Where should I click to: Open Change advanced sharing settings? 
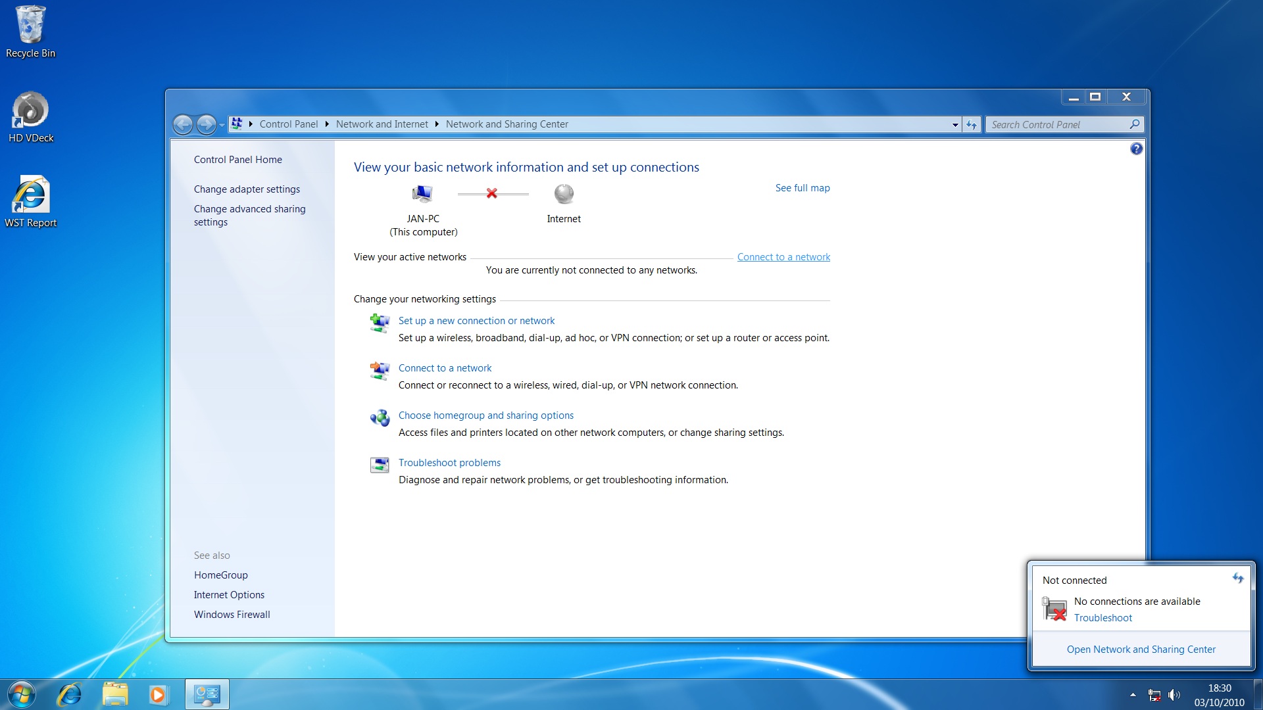click(249, 216)
